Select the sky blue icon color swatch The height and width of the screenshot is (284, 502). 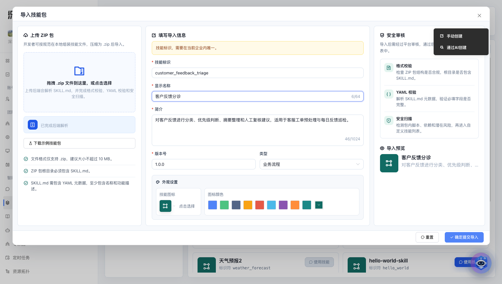pos(271,205)
